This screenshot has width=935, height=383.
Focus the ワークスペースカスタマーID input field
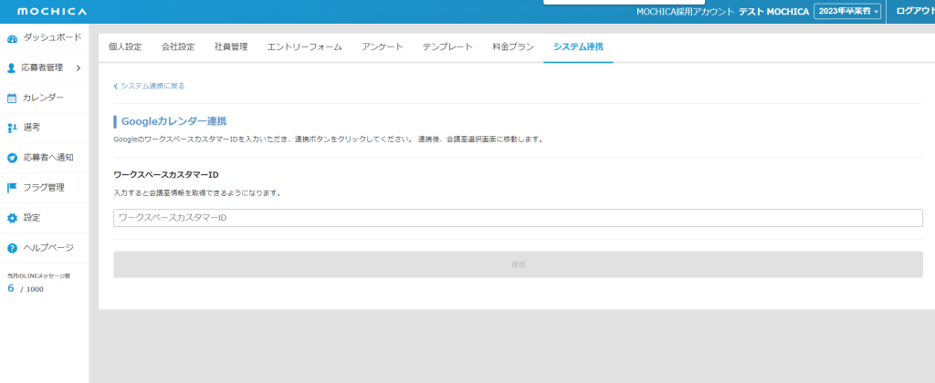point(518,218)
